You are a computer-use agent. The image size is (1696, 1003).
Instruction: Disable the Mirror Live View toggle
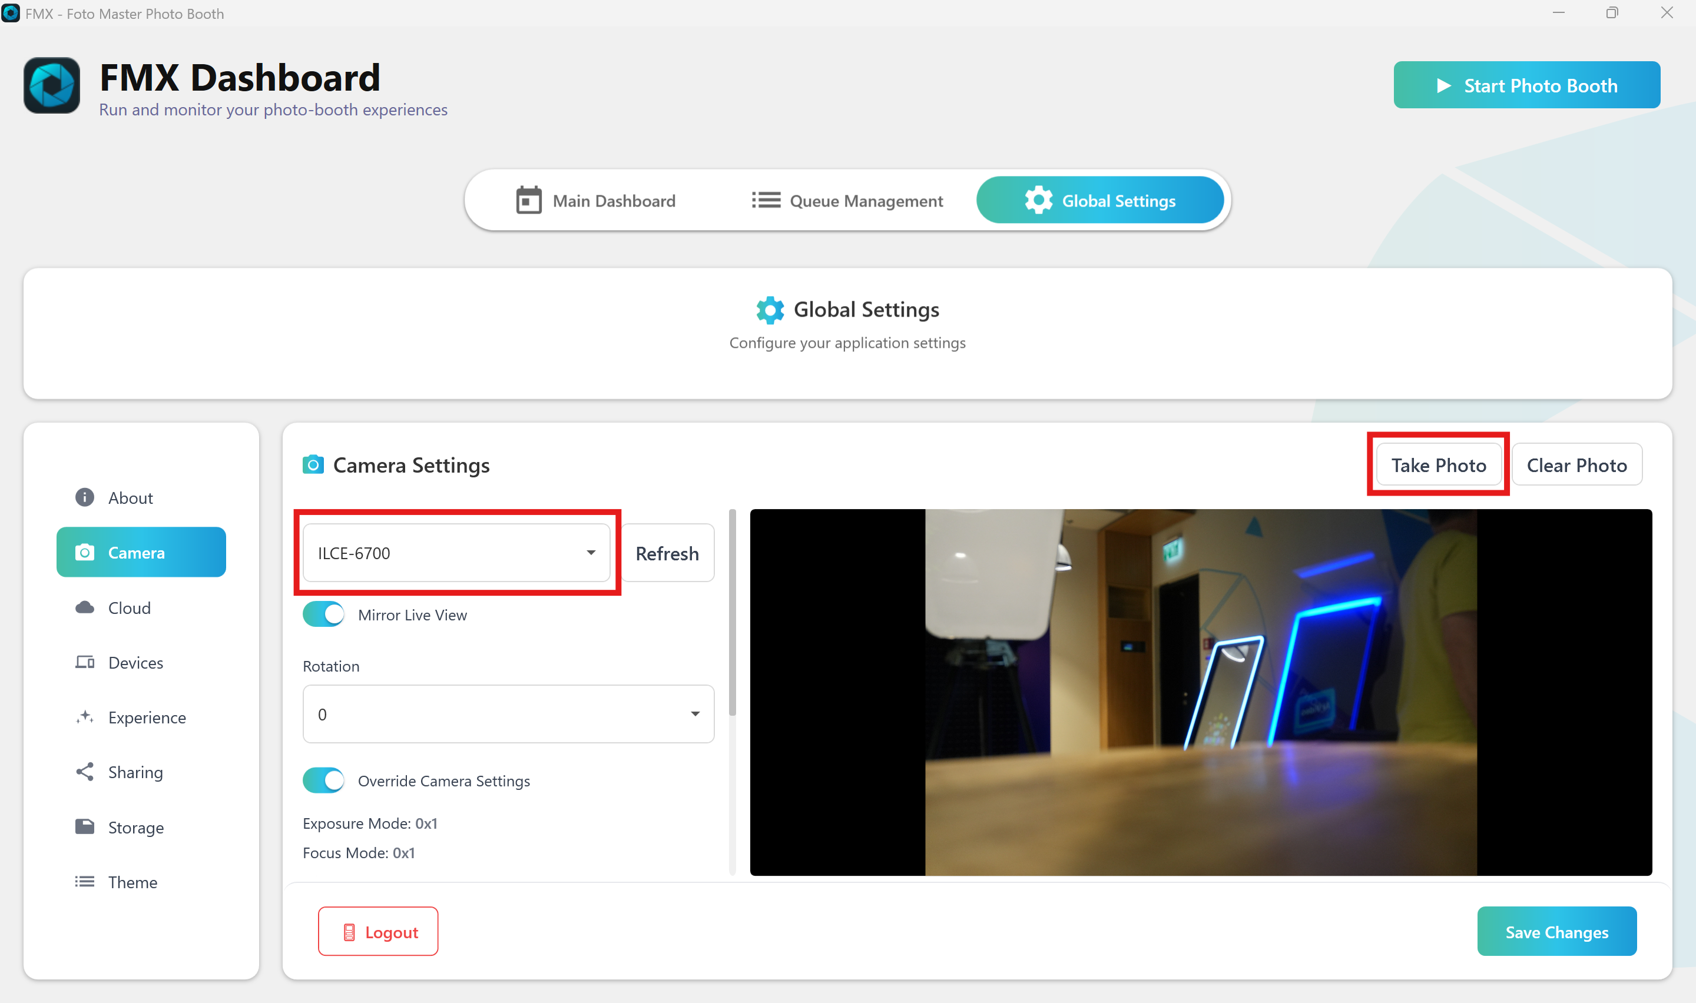[x=324, y=615]
